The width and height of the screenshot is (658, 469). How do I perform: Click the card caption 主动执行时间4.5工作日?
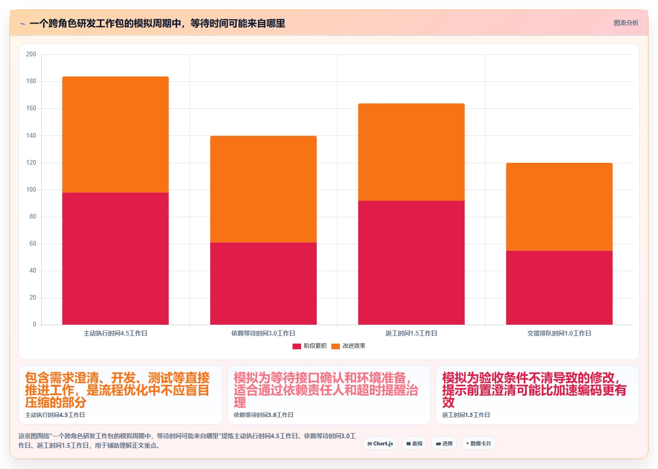pyautogui.click(x=55, y=415)
